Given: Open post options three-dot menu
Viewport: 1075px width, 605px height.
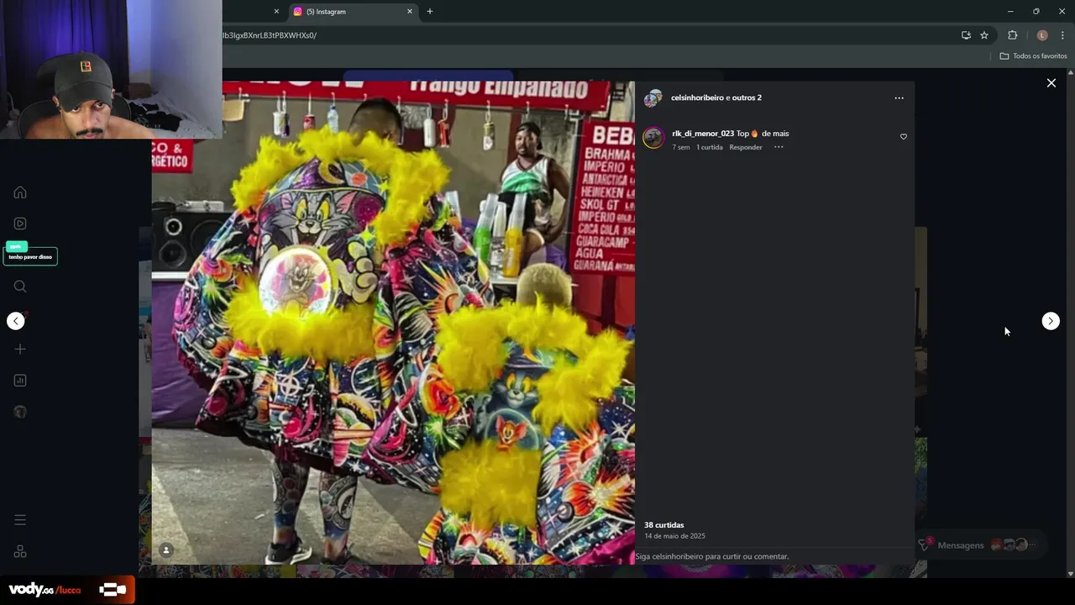Looking at the screenshot, I should click(x=899, y=98).
